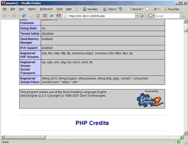Minimize the Firefox window

click(176, 3)
